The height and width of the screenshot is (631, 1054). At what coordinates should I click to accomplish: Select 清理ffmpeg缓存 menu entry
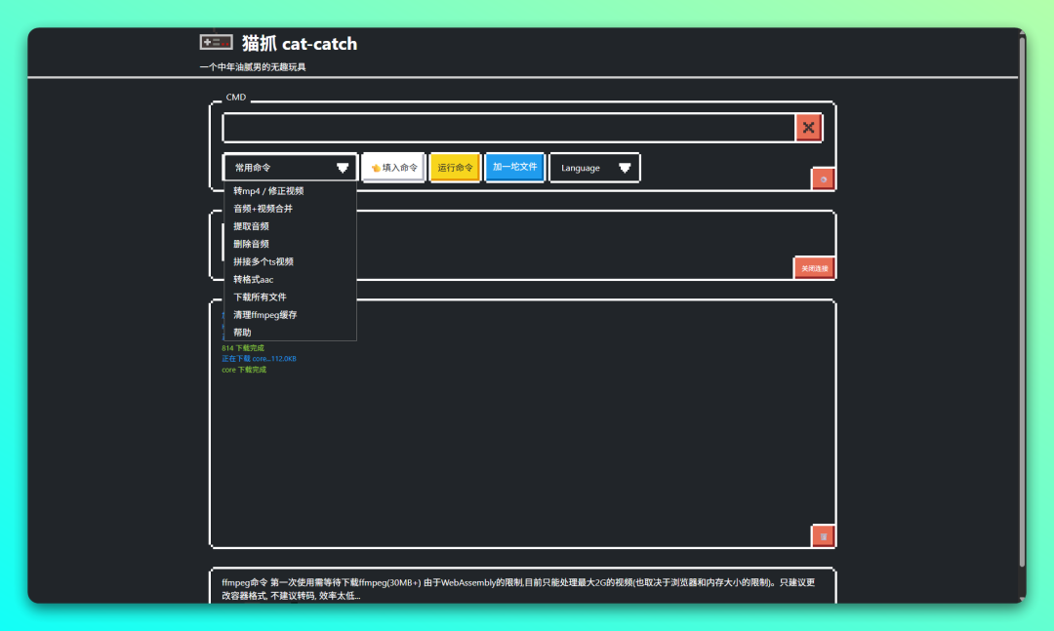[x=265, y=315]
